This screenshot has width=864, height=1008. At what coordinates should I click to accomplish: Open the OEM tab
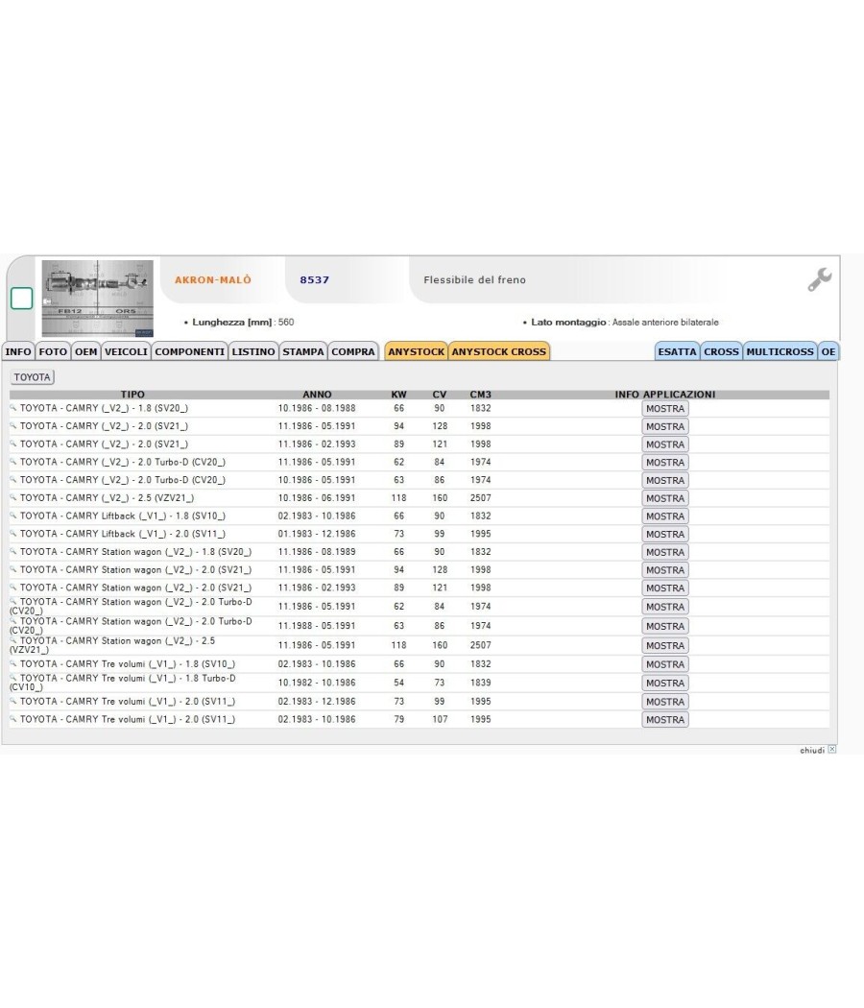tap(86, 351)
